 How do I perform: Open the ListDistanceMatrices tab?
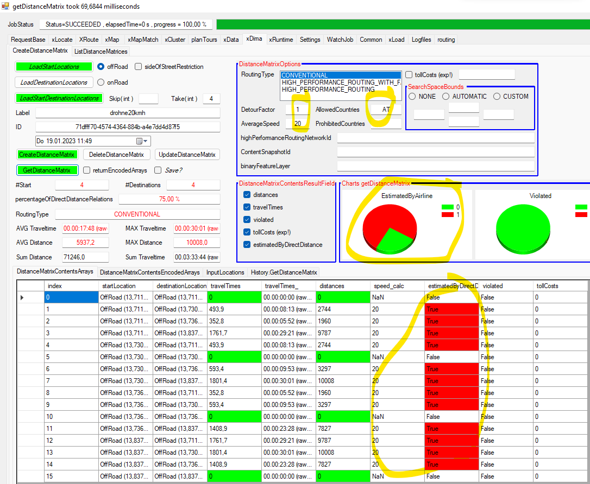pyautogui.click(x=101, y=52)
